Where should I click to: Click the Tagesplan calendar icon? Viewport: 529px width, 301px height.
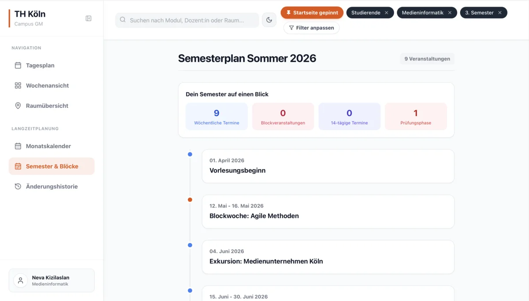18,65
